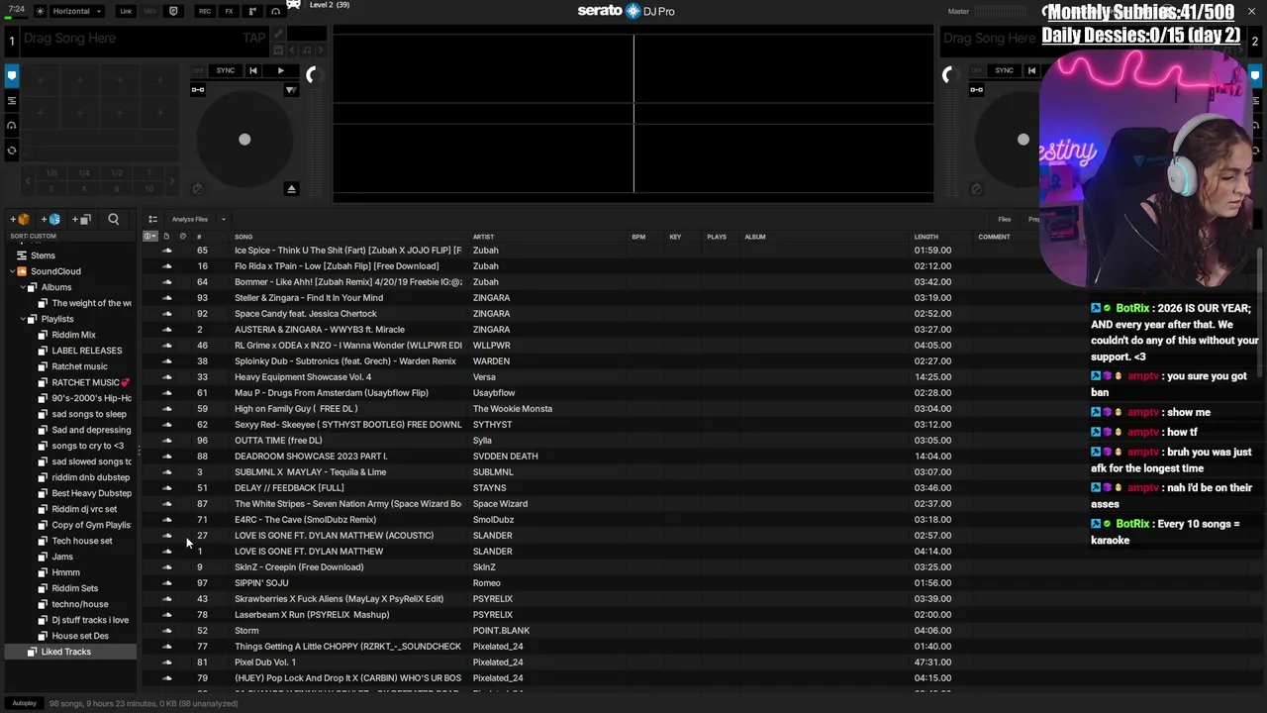The width and height of the screenshot is (1267, 713).
Task: Click the music note icon on deck 1
Action: (x=307, y=51)
